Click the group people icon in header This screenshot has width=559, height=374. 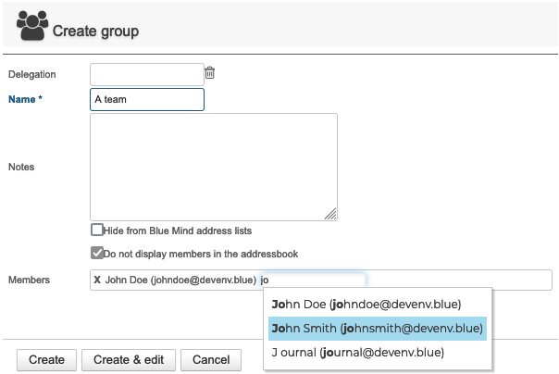[32, 26]
